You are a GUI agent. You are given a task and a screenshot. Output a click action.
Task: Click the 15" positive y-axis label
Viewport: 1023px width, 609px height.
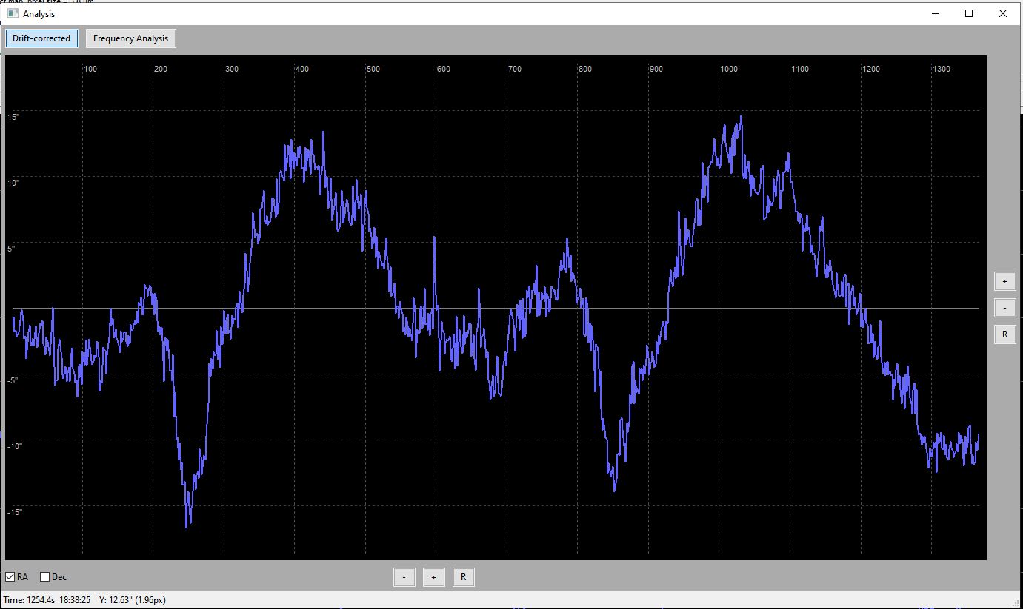point(13,117)
